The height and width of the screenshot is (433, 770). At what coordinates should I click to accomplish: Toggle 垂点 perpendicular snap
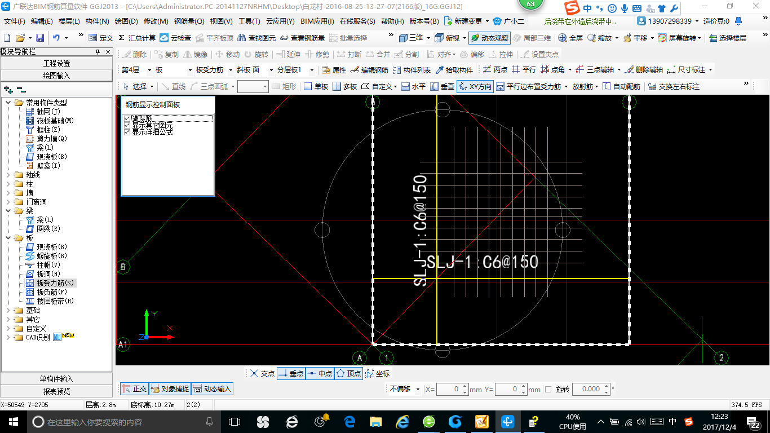pyautogui.click(x=291, y=373)
